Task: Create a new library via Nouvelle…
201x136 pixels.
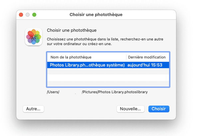Action: coord(130,109)
